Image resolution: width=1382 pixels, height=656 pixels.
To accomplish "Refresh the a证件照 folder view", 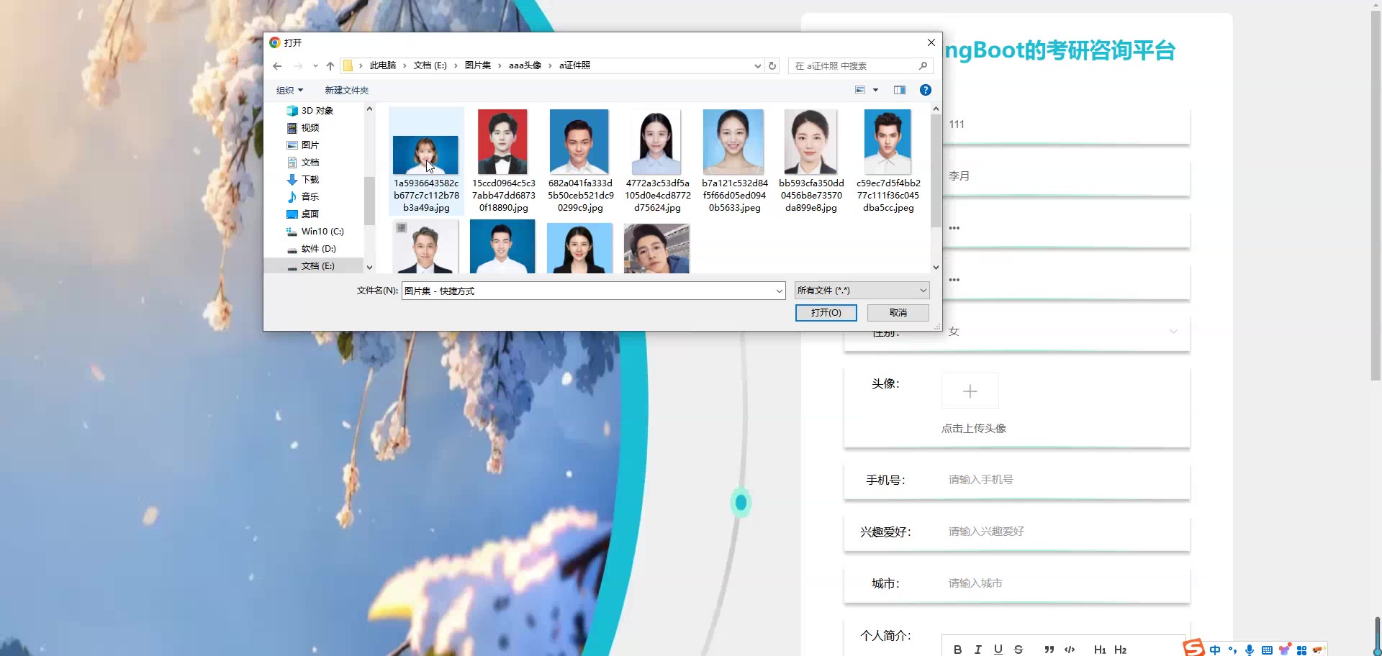I will (x=772, y=66).
